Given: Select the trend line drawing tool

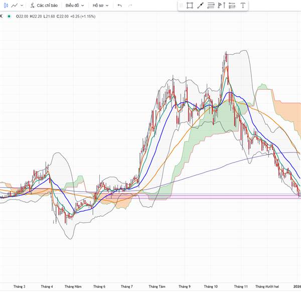Looking at the screenshot, I should (x=200, y=6).
